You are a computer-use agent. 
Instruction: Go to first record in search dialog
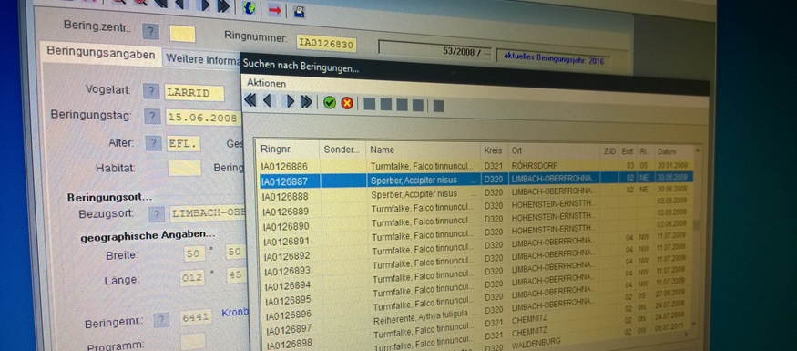pos(250,100)
